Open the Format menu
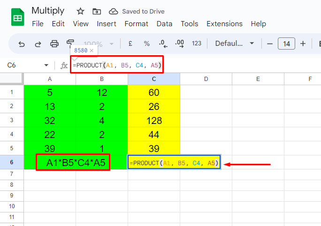The width and height of the screenshot is (321, 226). tap(137, 24)
